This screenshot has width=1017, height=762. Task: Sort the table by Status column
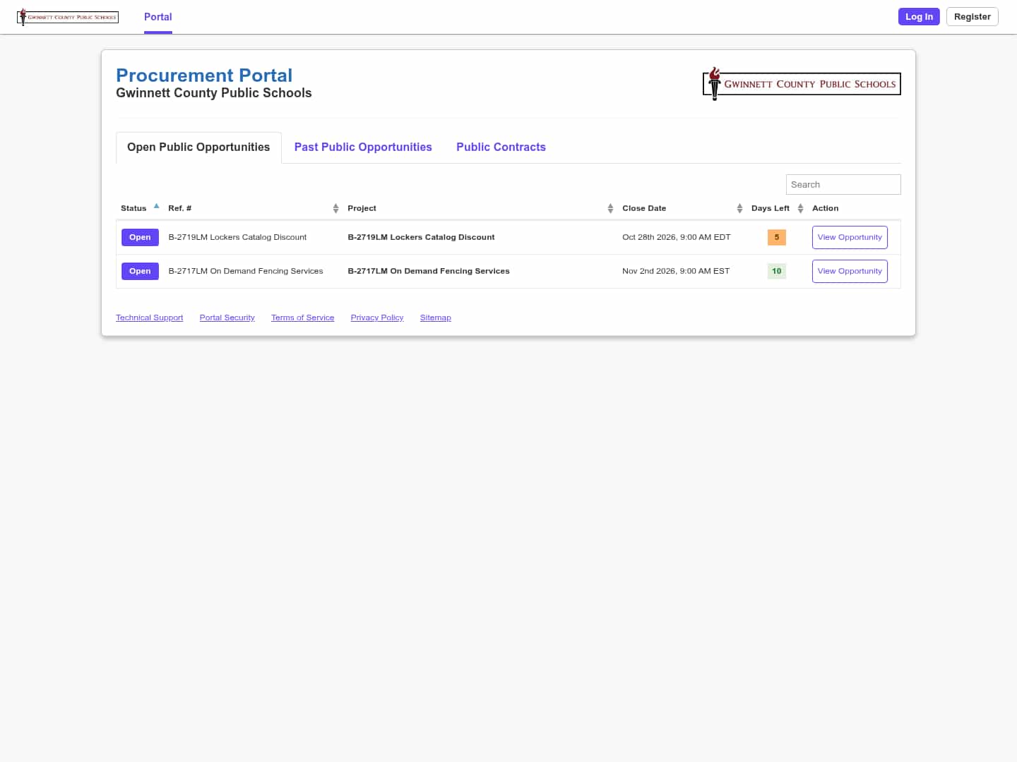(140, 208)
